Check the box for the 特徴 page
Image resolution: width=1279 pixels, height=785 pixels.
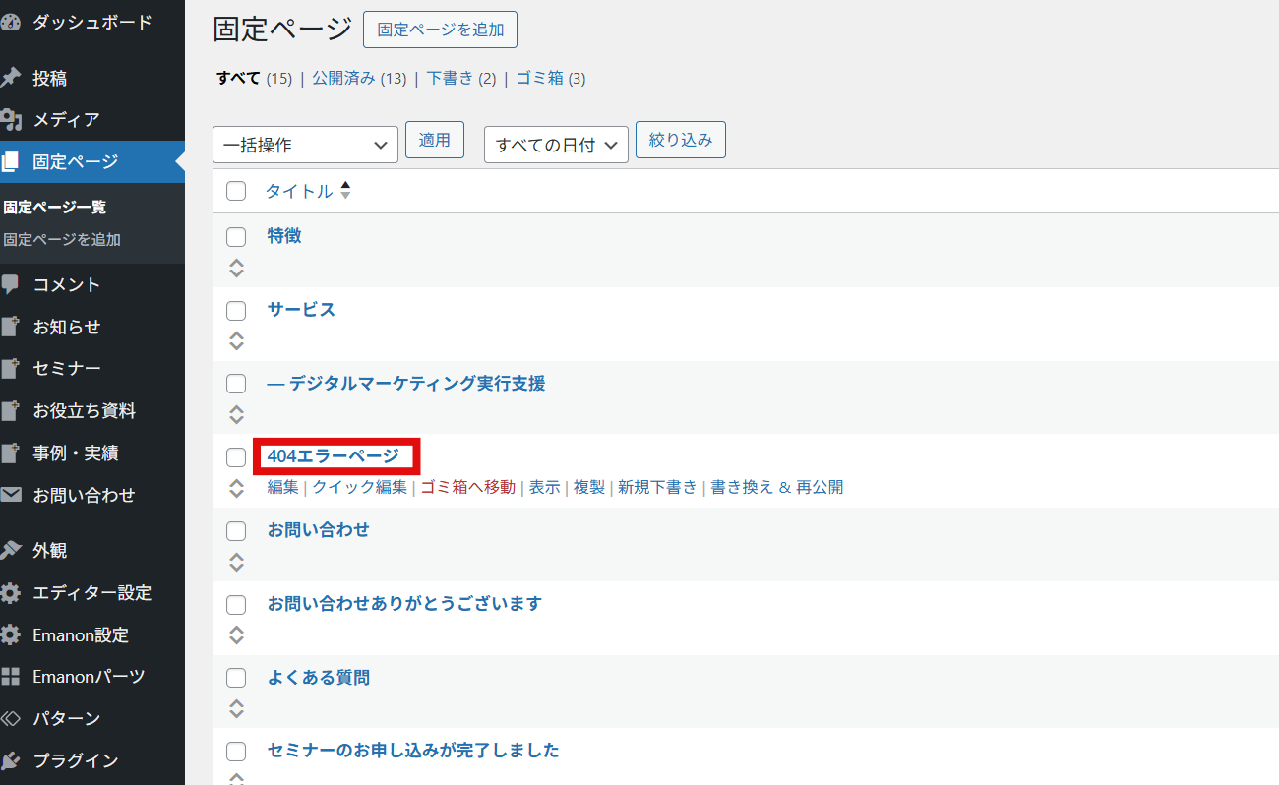tap(236, 237)
